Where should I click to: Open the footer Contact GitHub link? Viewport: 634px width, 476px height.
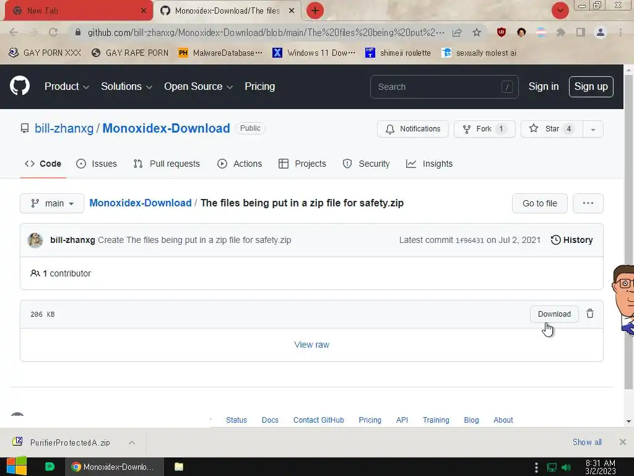pos(319,420)
